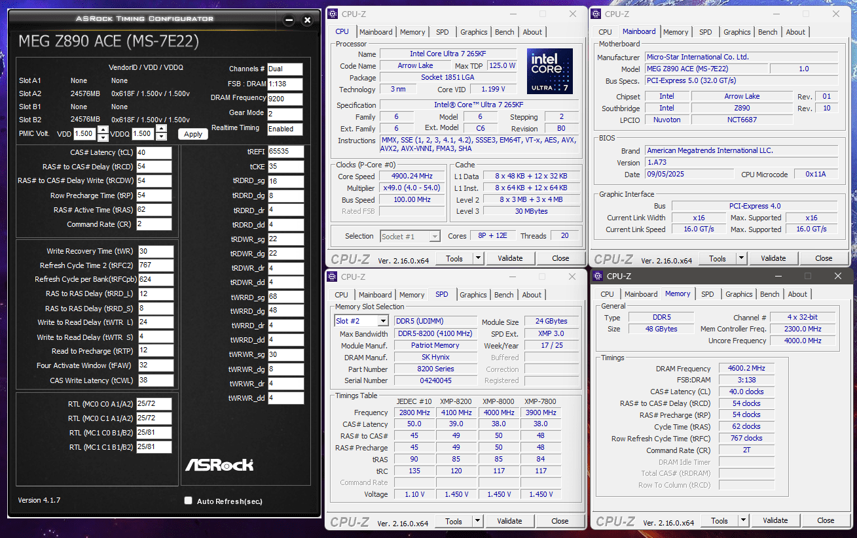Open Tools dropdown arrow in CPU window
This screenshot has height=538, width=857.
point(478,258)
